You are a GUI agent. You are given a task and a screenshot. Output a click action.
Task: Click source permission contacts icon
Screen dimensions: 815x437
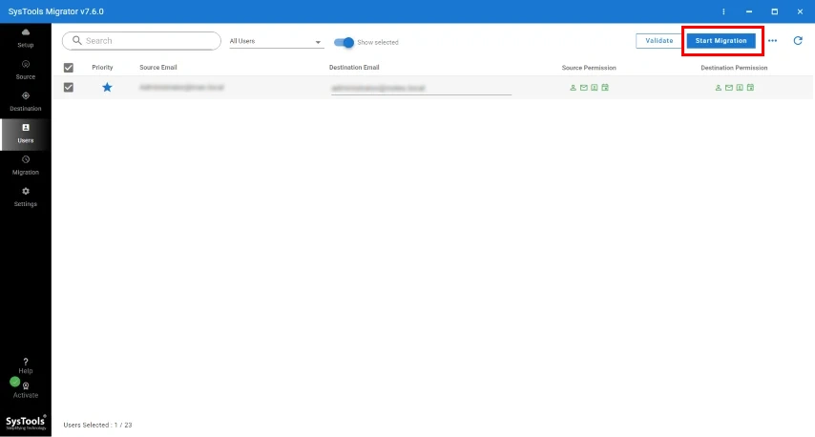coord(595,88)
